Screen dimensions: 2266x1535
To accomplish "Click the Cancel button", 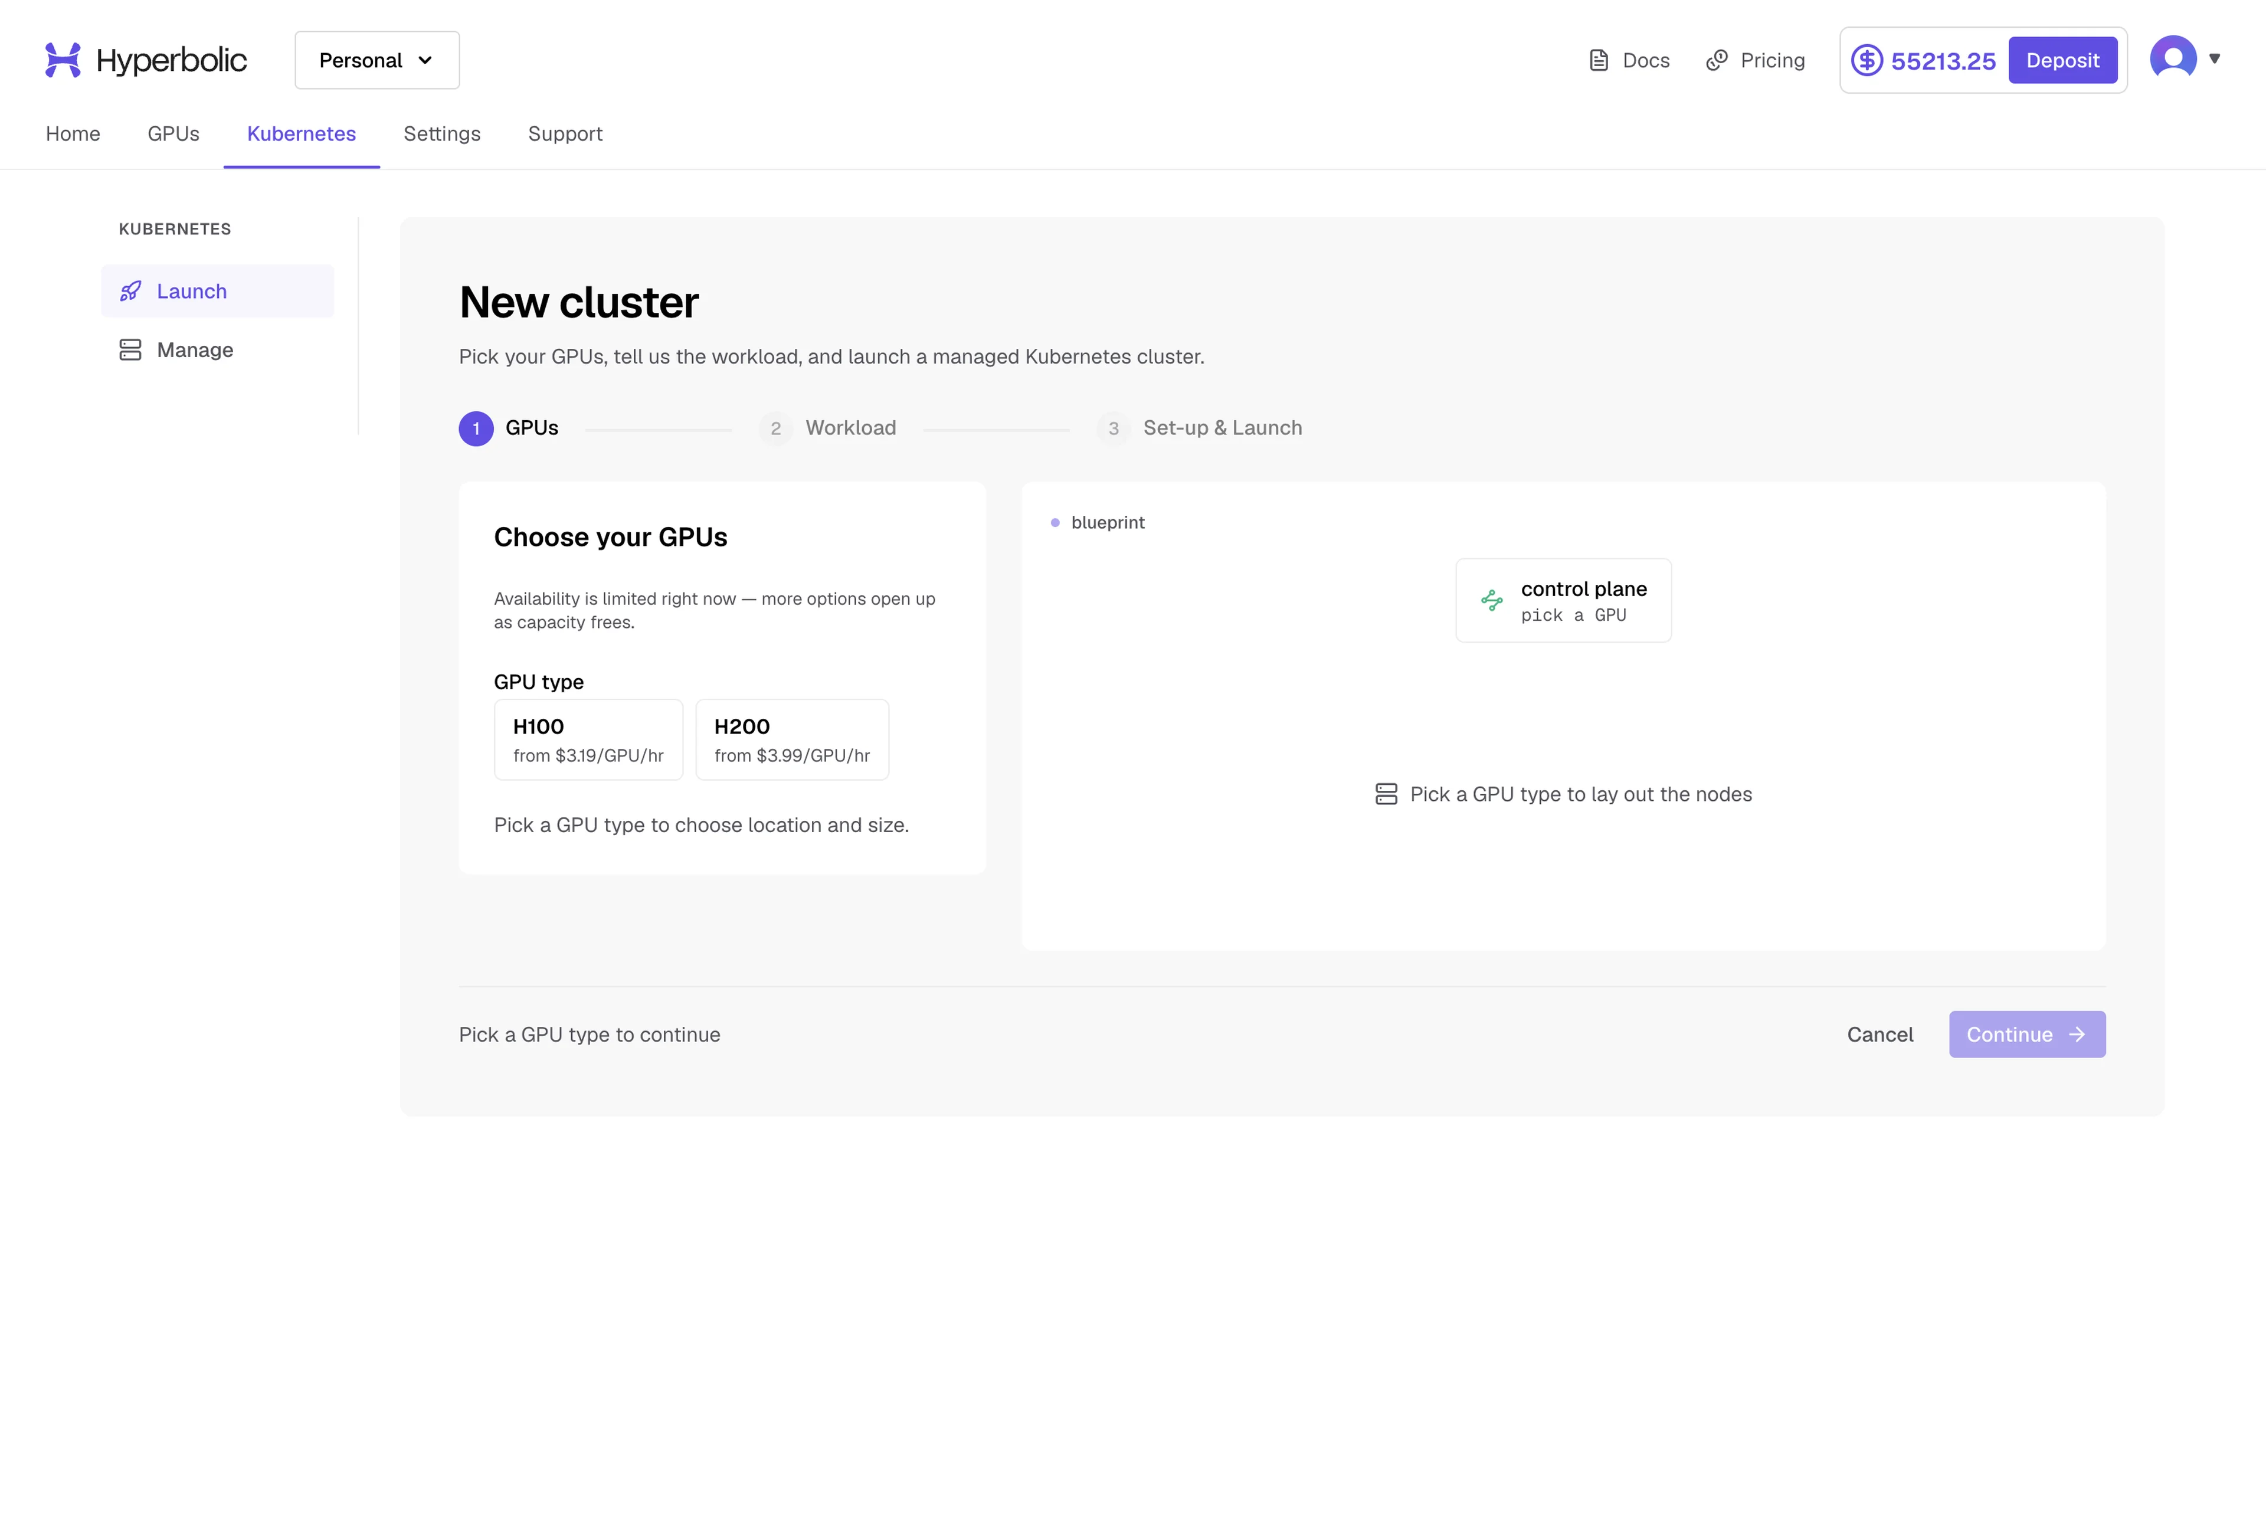I will [x=1880, y=1035].
